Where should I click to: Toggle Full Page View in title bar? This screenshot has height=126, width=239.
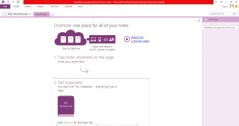pos(221,2)
